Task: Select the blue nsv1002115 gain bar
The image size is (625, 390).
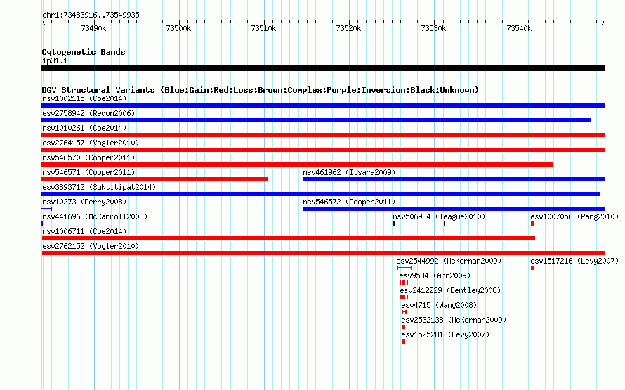Action: pyautogui.click(x=323, y=105)
